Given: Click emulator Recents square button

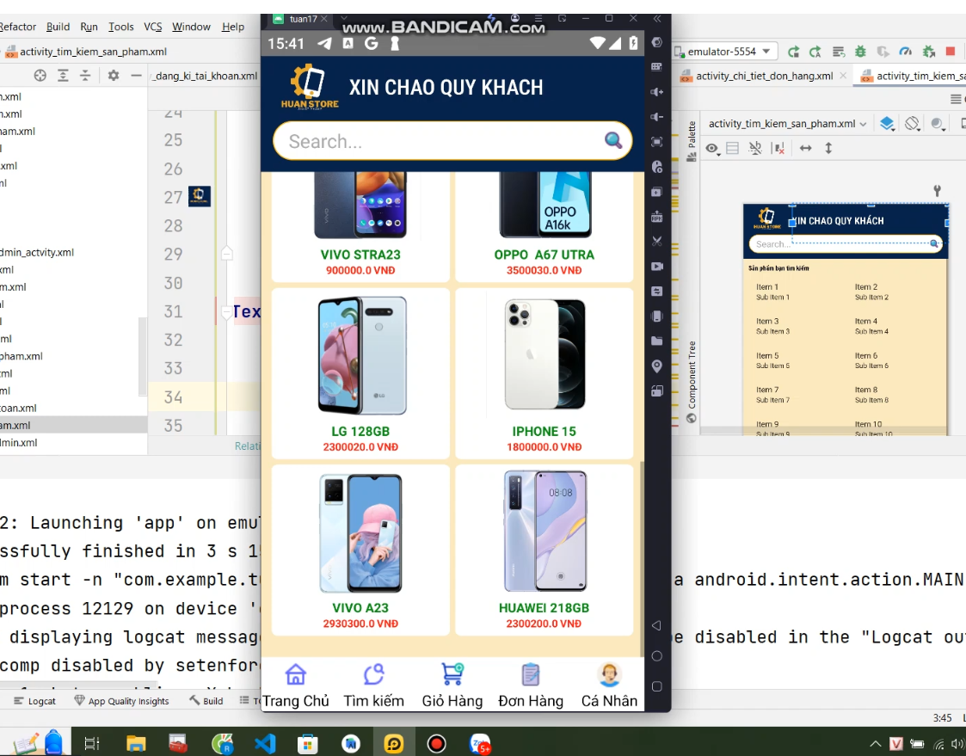Looking at the screenshot, I should [656, 686].
